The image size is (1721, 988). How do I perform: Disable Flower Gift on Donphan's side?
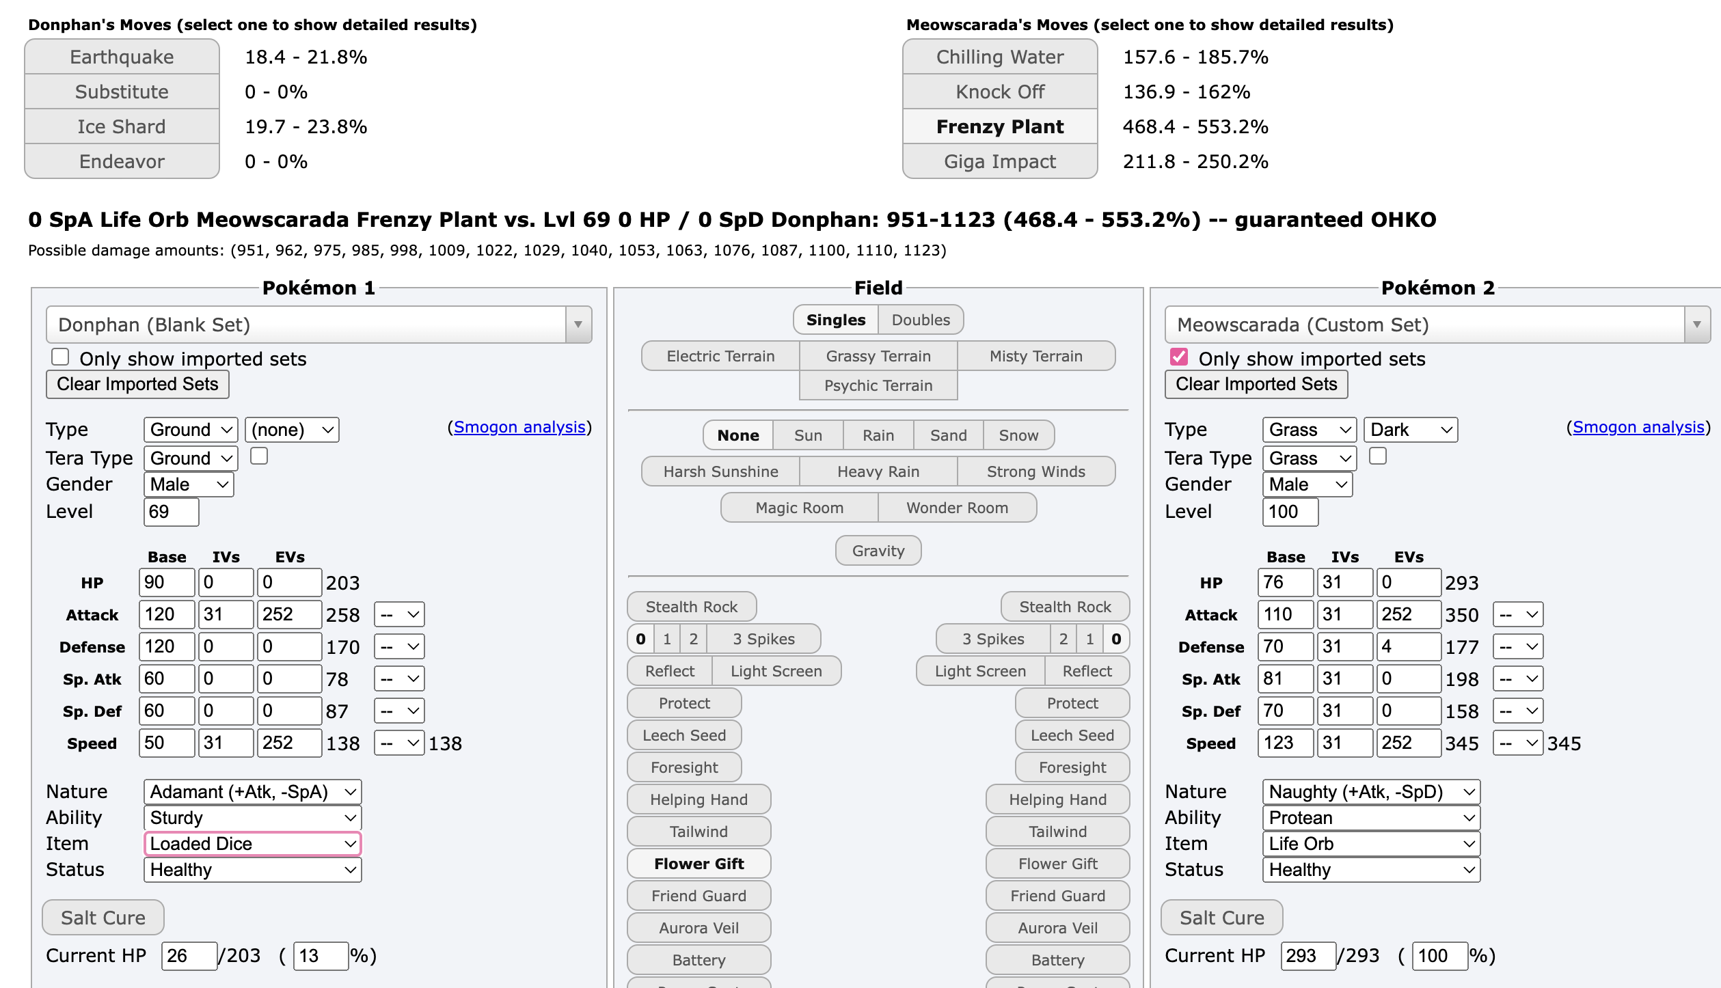point(699,864)
